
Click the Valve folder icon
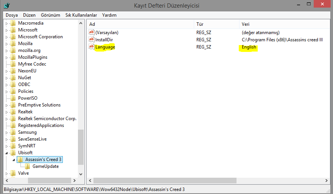tap(13, 173)
